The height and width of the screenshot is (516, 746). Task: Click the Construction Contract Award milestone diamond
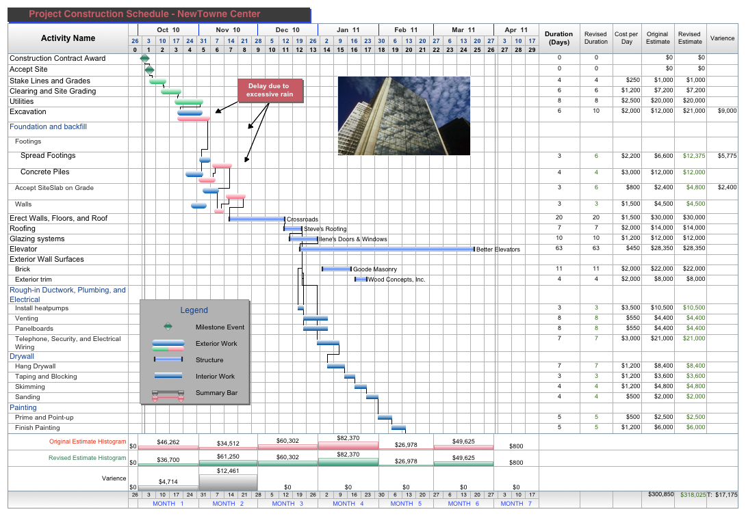(x=144, y=59)
